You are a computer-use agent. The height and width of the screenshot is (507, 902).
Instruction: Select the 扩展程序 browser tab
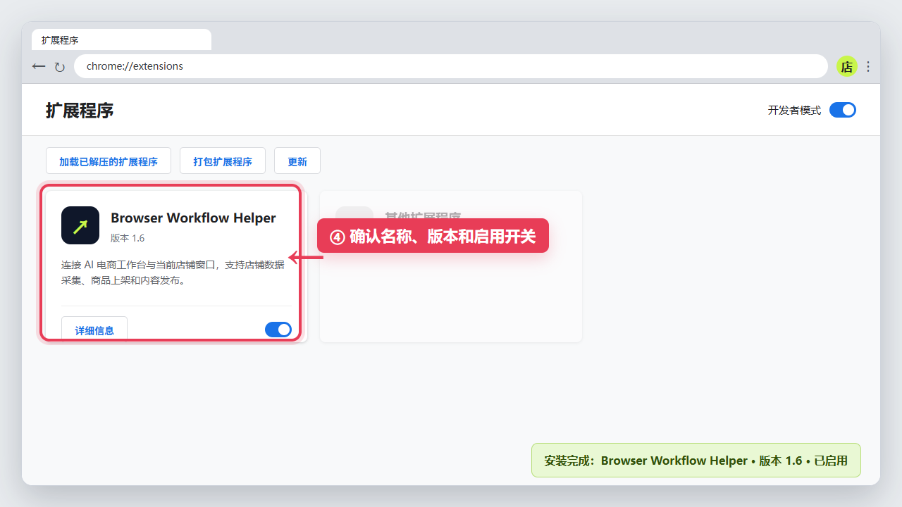point(121,39)
